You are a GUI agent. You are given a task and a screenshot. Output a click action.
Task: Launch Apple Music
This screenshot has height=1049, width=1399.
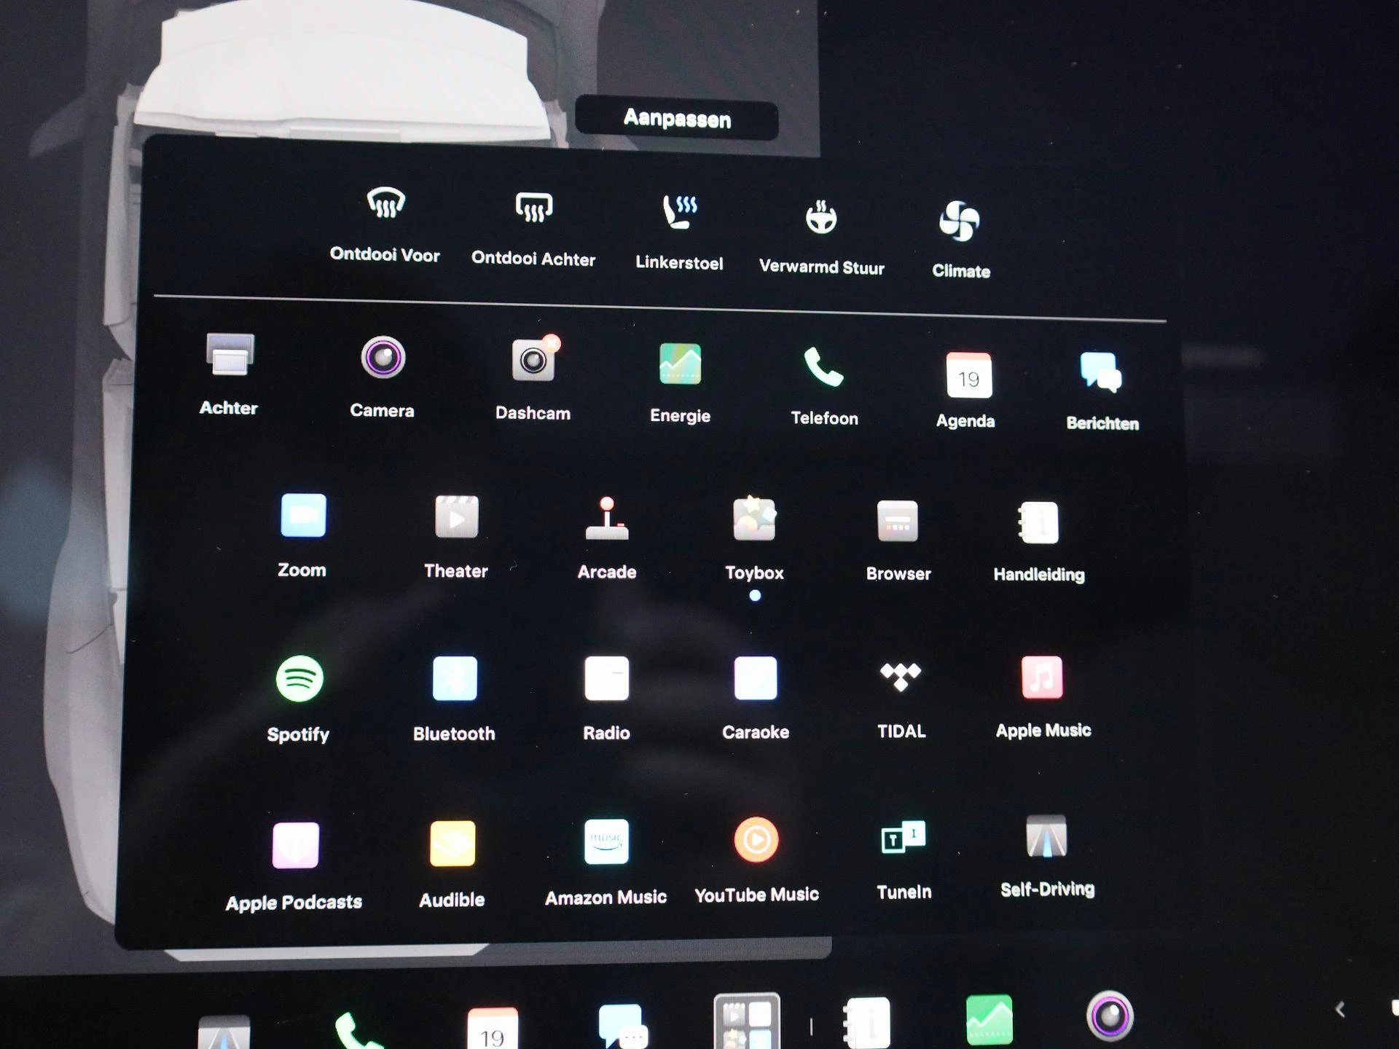[1043, 697]
